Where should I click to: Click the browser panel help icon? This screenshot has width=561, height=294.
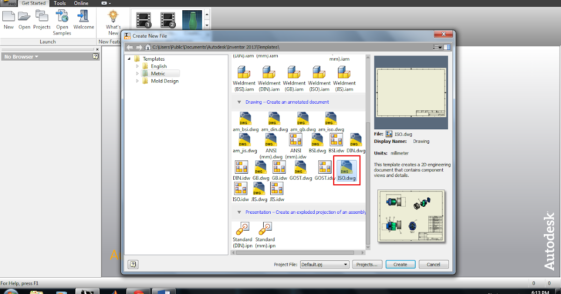95,56
